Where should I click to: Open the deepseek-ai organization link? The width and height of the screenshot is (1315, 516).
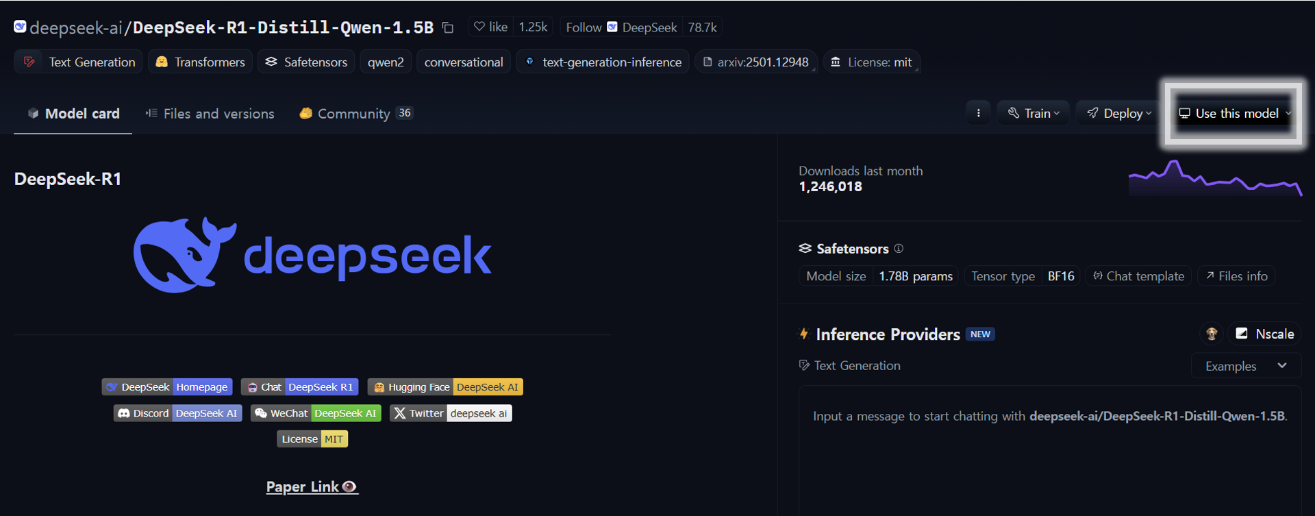tap(75, 27)
